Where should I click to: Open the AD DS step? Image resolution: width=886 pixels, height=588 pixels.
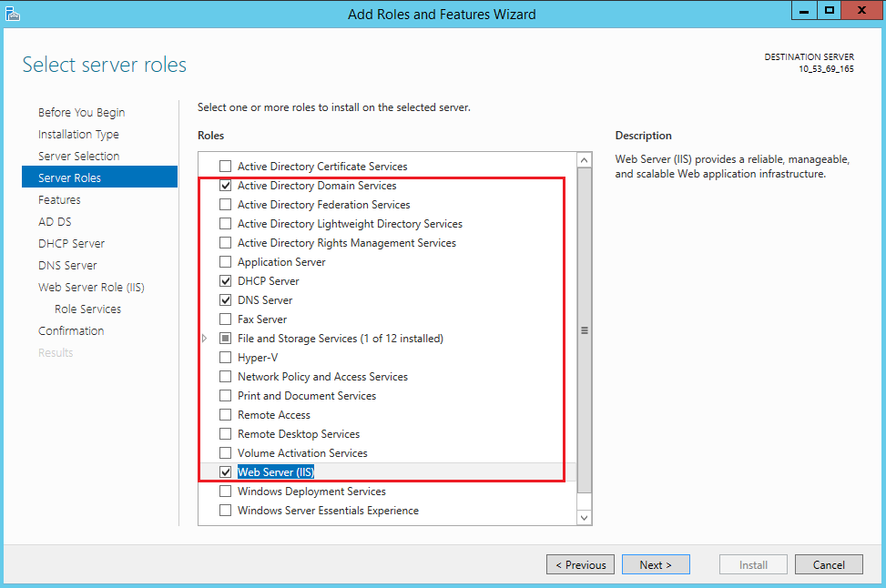[x=55, y=221]
